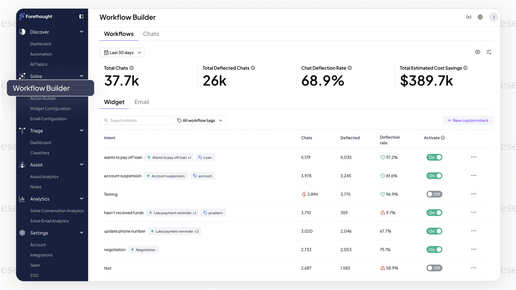Click the New custom intent button
Viewport: 516px width, 290px height.
[468, 120]
